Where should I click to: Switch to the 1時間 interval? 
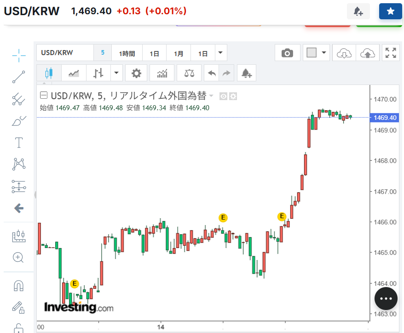click(127, 53)
